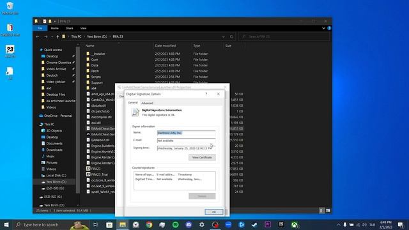Open Google Chrome from the taskbar

(149, 224)
